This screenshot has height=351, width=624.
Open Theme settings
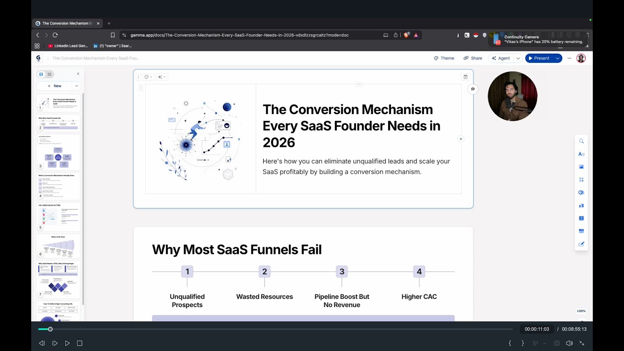[444, 58]
